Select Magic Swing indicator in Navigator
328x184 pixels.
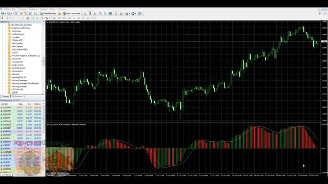tap(17, 65)
